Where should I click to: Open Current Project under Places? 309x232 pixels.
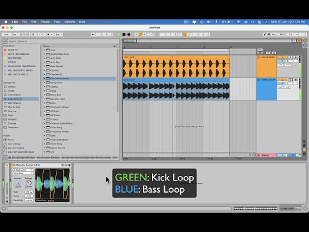click(15, 148)
